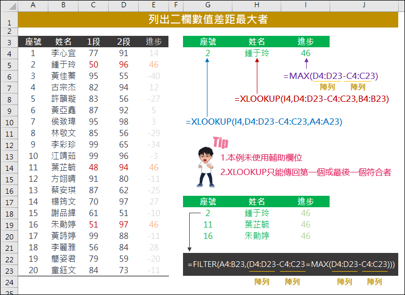405x295 pixels.
Task: Select row 1 header
Action: 9,20
